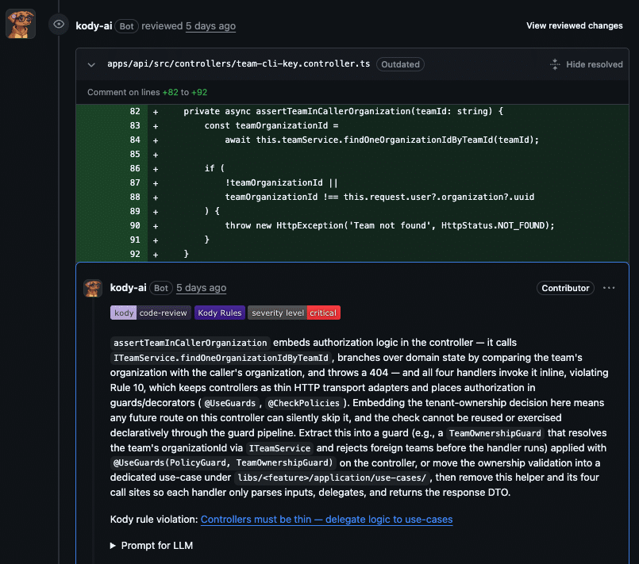Open the review's '5 days ago' timestamp
The image size is (639, 564).
tap(210, 26)
